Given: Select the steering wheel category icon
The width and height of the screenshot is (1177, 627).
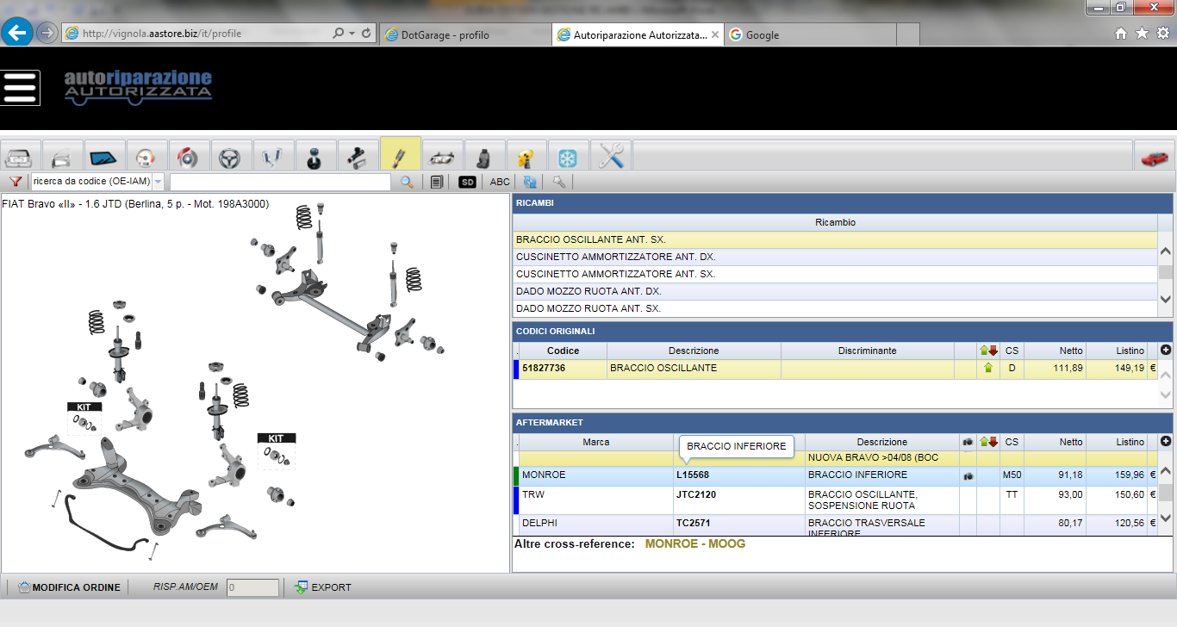Looking at the screenshot, I should point(231,157).
